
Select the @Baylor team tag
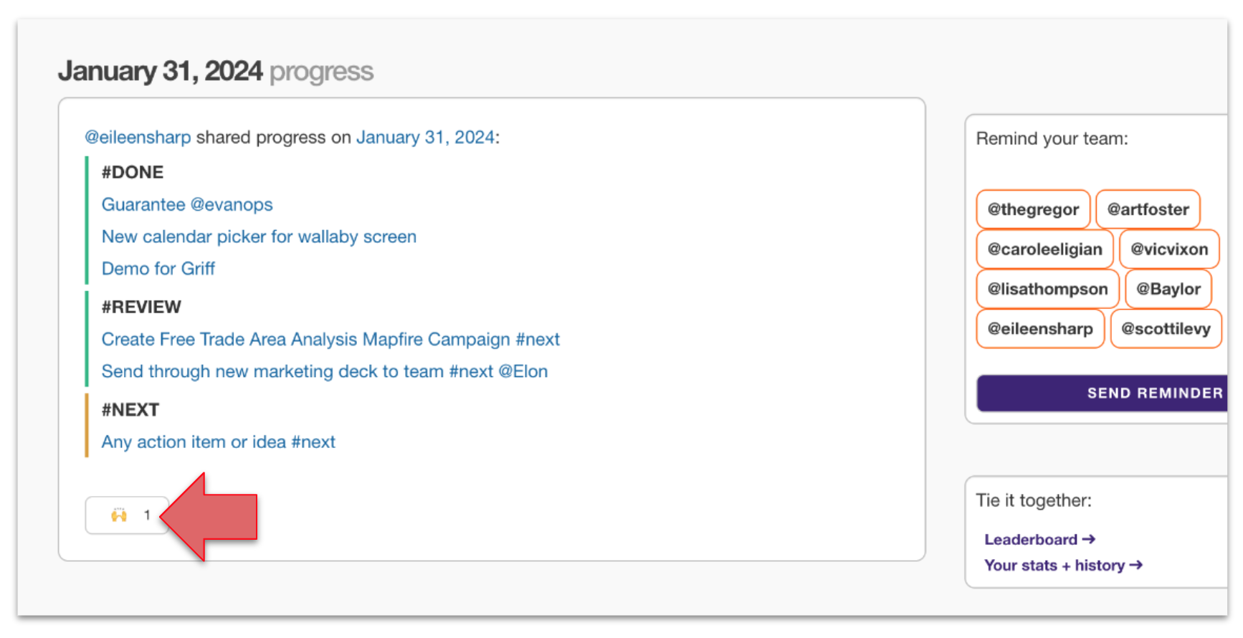[1168, 289]
